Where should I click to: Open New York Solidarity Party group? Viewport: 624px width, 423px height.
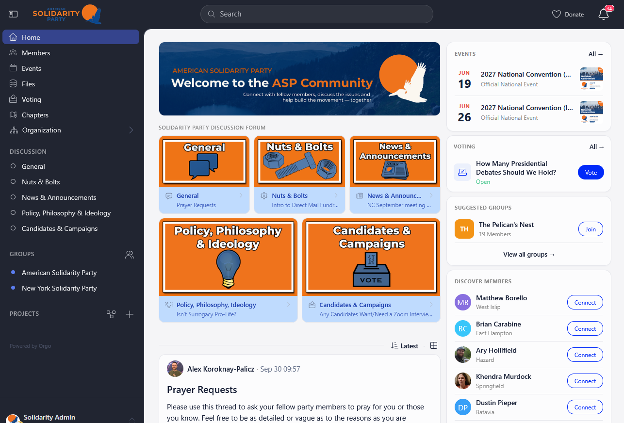point(59,288)
